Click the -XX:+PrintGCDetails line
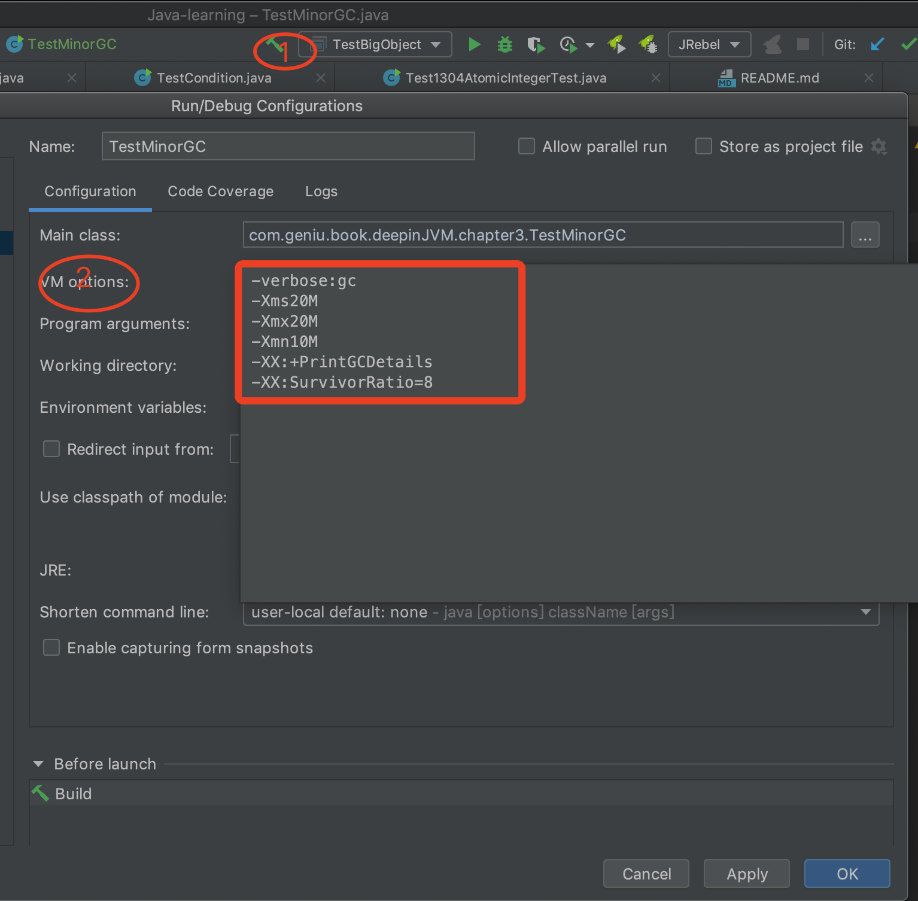Screen dimensions: 918x901 pos(342,362)
